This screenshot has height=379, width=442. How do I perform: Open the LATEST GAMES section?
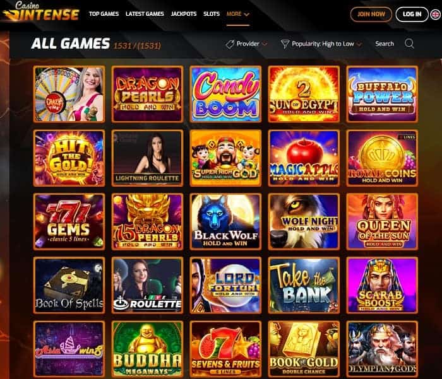pos(145,14)
